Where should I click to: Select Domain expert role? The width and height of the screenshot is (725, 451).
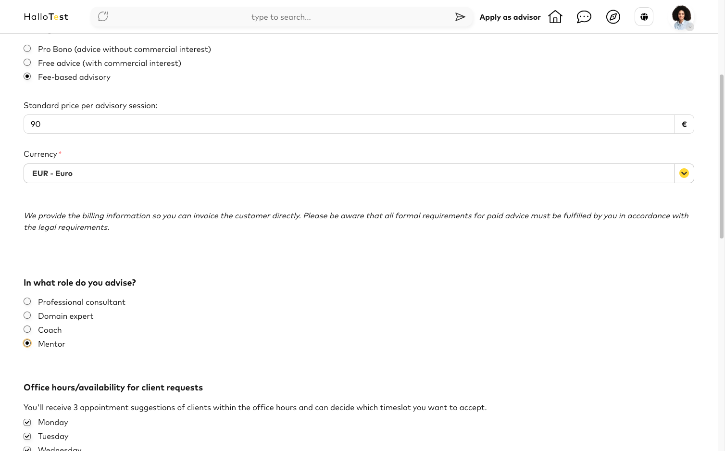pyautogui.click(x=27, y=315)
